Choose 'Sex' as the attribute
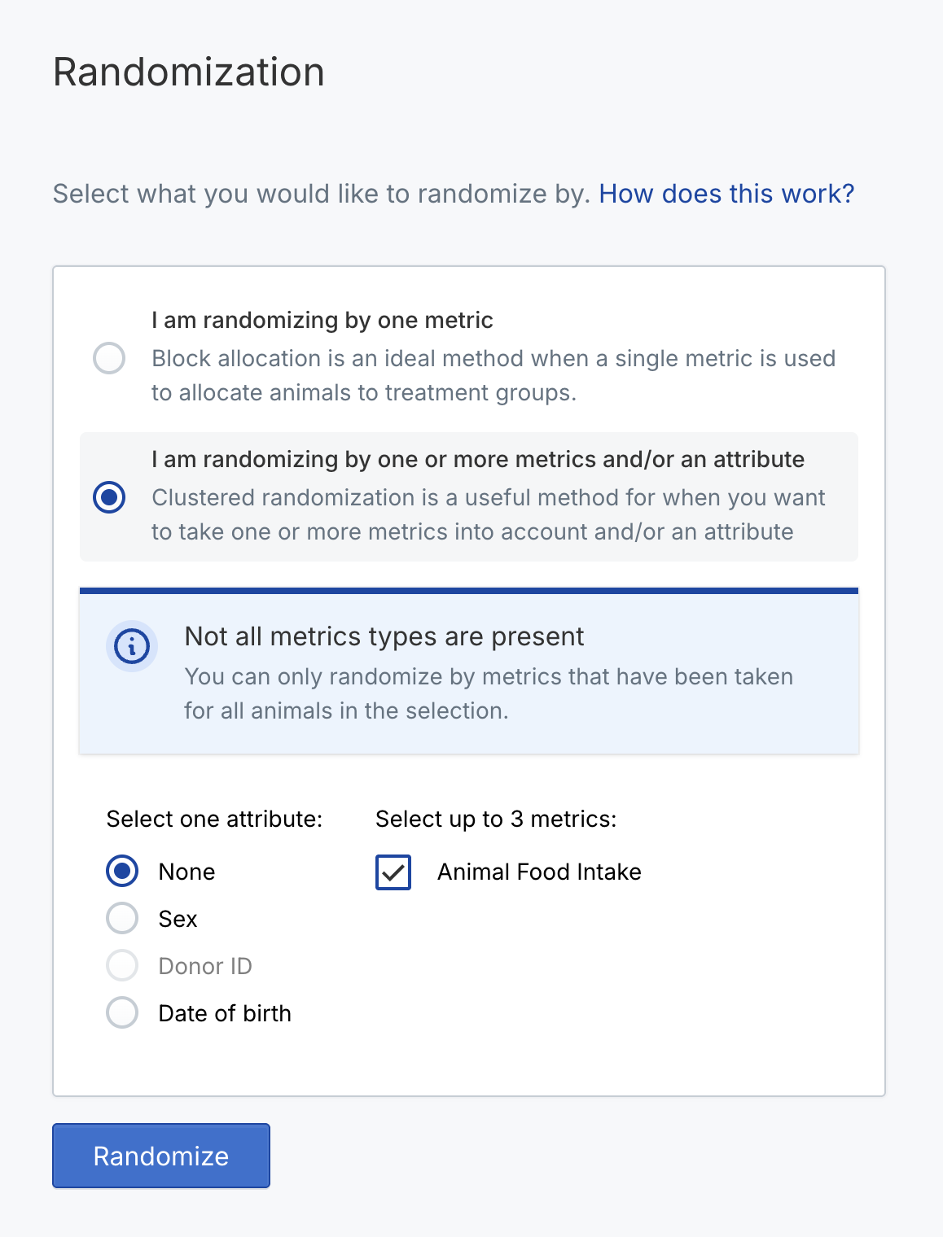 coord(122,918)
